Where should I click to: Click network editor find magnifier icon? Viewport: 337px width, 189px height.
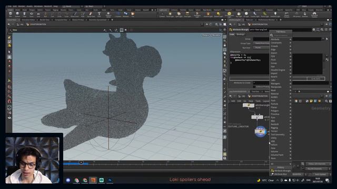point(326,101)
